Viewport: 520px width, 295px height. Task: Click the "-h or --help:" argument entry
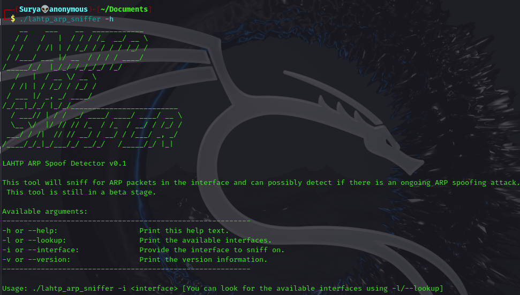click(30, 230)
